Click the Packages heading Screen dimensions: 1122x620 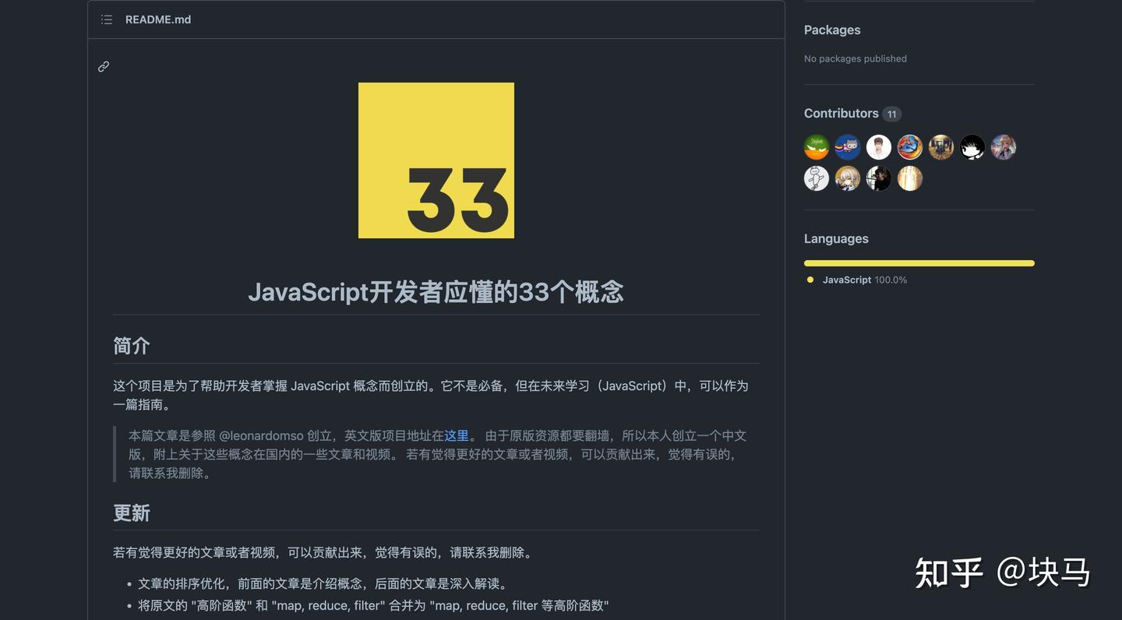(832, 29)
